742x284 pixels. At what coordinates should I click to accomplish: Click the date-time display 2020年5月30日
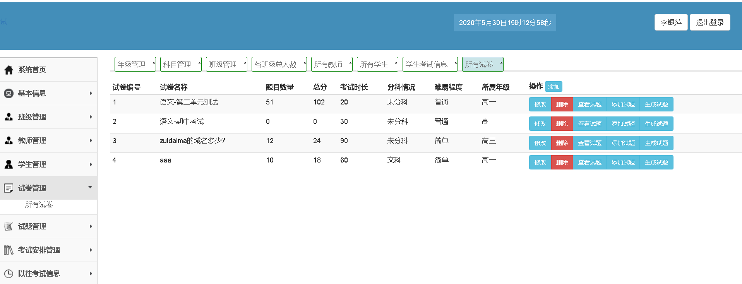tap(505, 23)
